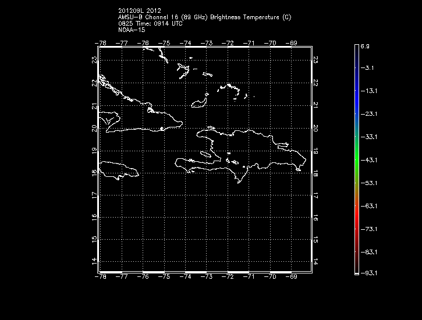The width and height of the screenshot is (422, 320).
Task: Click the -63.1 colorbar label
Action: 368,206
